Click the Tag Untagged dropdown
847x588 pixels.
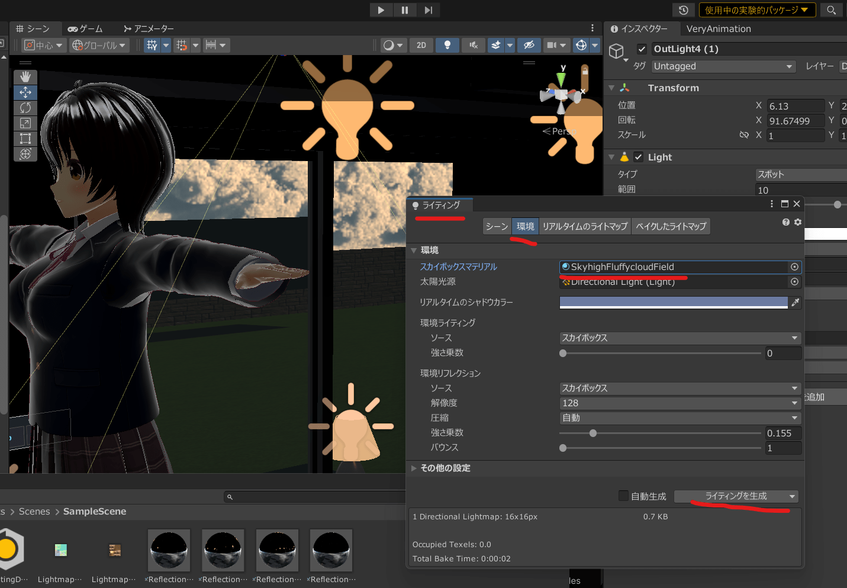point(723,66)
